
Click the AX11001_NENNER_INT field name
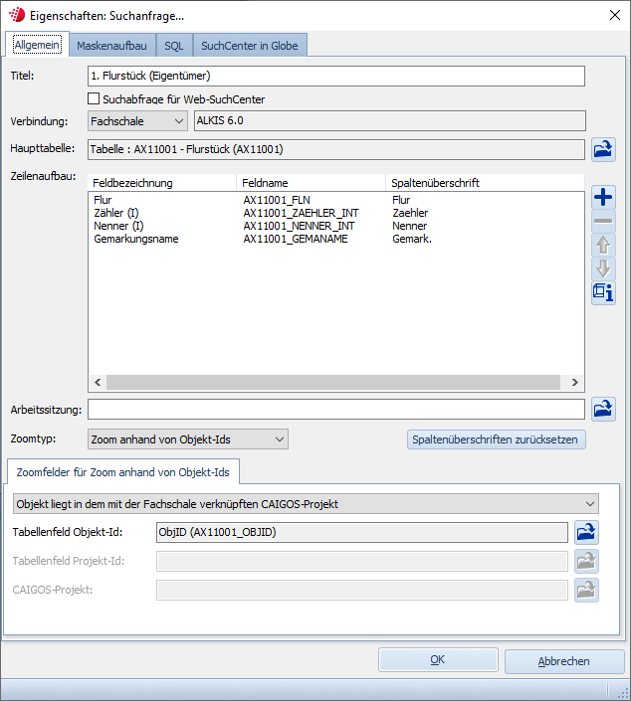tap(299, 226)
